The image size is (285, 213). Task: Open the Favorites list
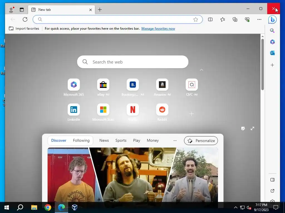[x=223, y=19]
